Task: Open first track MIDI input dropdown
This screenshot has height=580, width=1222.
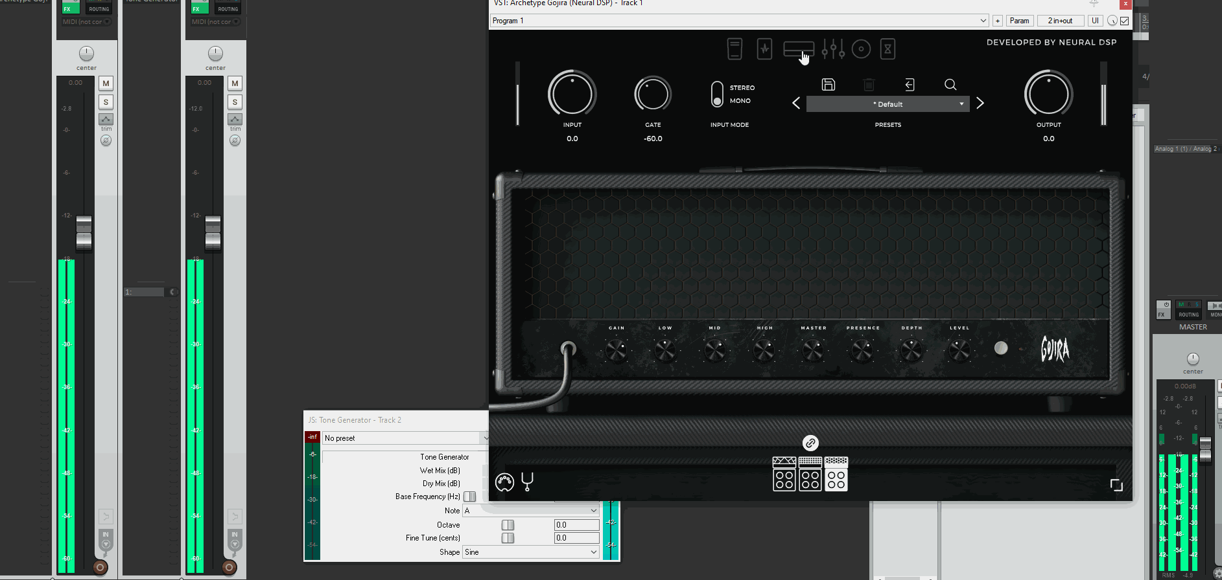Action: click(x=87, y=22)
